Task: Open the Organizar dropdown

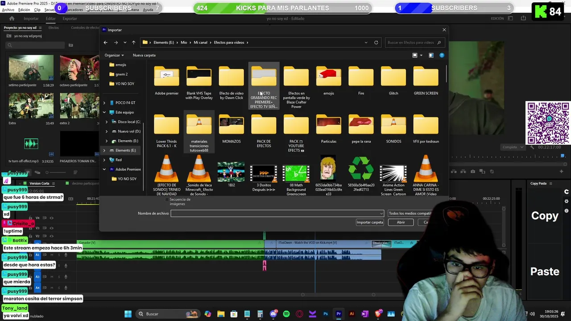Action: pos(114,55)
